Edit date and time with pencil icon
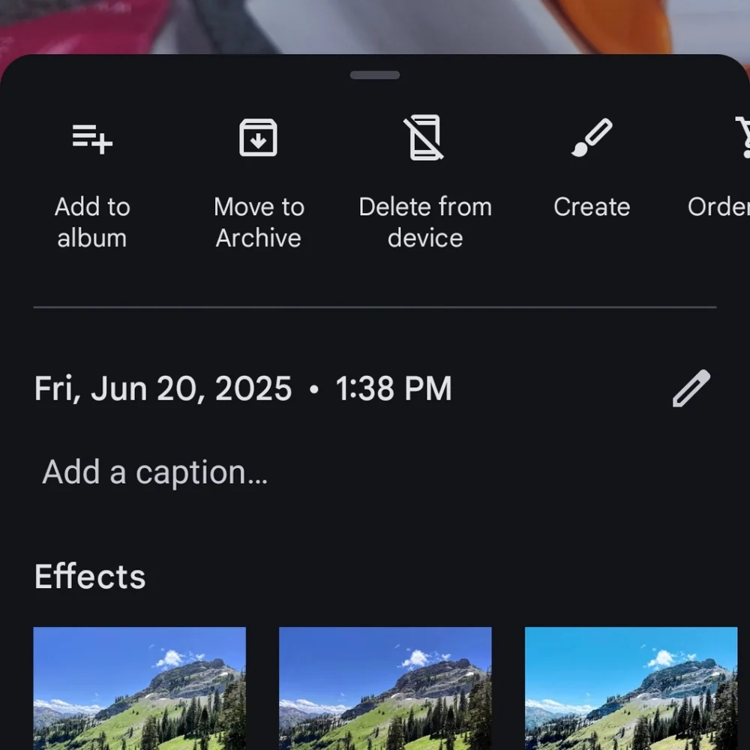Viewport: 750px width, 750px height. 691,388
